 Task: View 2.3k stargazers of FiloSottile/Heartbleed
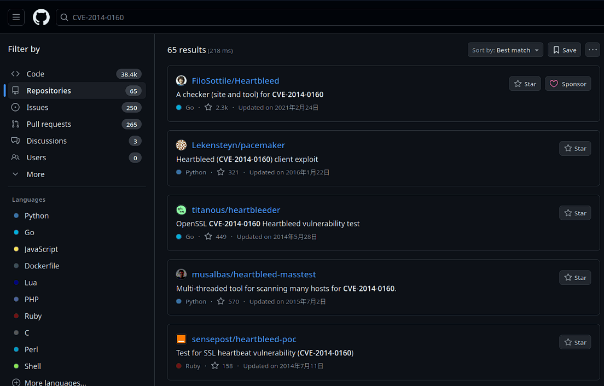pos(217,107)
